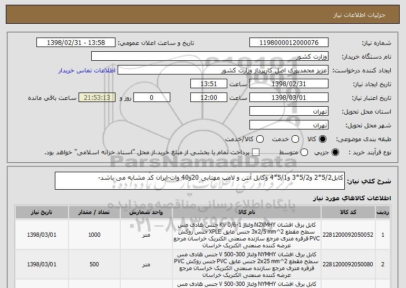
Task: Click column header تاریخ نیاز
Action: click(42, 212)
